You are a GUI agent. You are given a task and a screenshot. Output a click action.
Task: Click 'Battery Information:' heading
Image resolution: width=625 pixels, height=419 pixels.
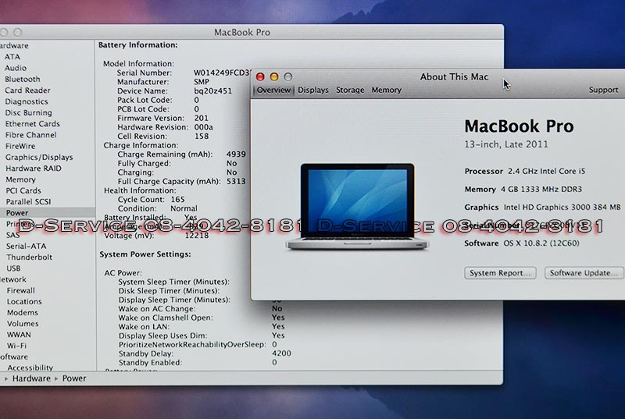(x=138, y=45)
